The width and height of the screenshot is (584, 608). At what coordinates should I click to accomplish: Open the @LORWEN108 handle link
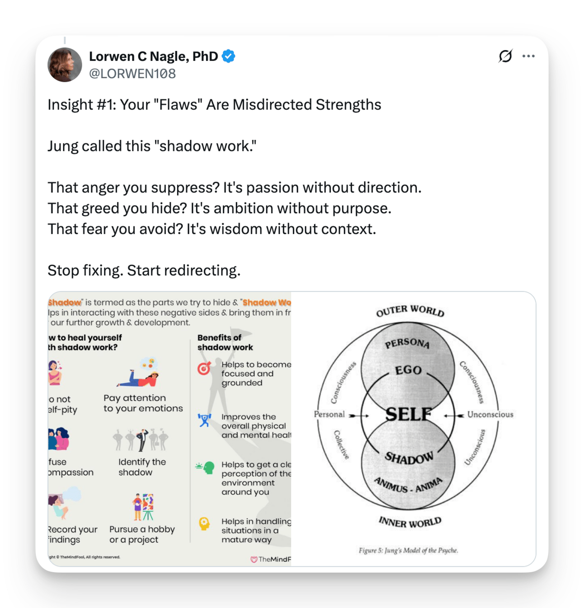(132, 74)
